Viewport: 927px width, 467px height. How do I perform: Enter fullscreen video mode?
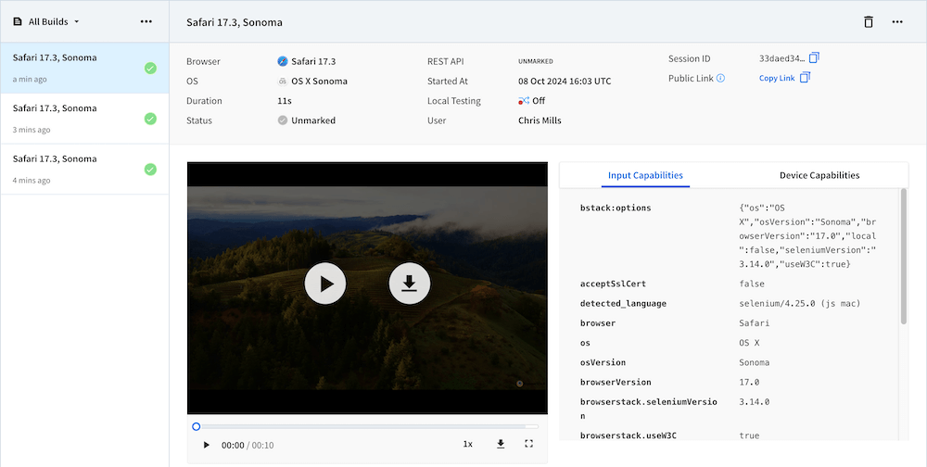click(x=529, y=445)
